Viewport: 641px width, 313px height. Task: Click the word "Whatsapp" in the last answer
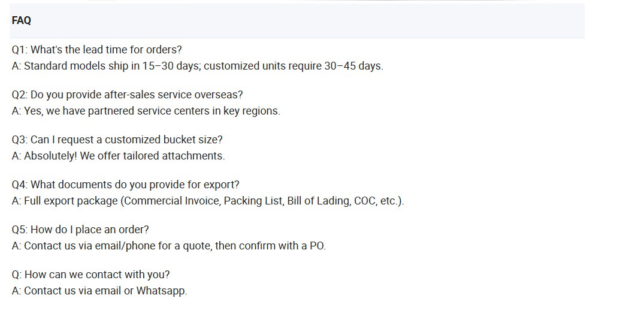click(161, 291)
